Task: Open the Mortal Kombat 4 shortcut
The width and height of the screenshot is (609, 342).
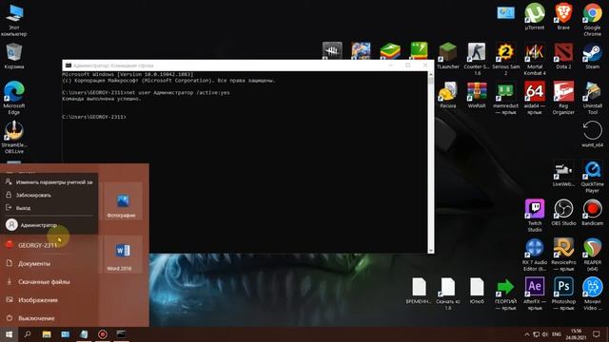Action: point(535,59)
